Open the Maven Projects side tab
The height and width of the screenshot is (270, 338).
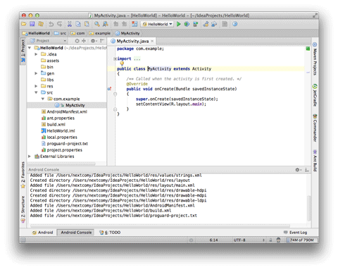click(x=315, y=59)
